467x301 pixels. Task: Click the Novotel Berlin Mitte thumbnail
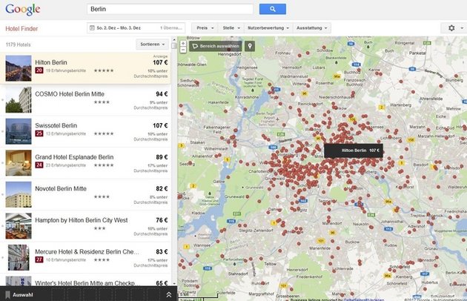point(19,193)
